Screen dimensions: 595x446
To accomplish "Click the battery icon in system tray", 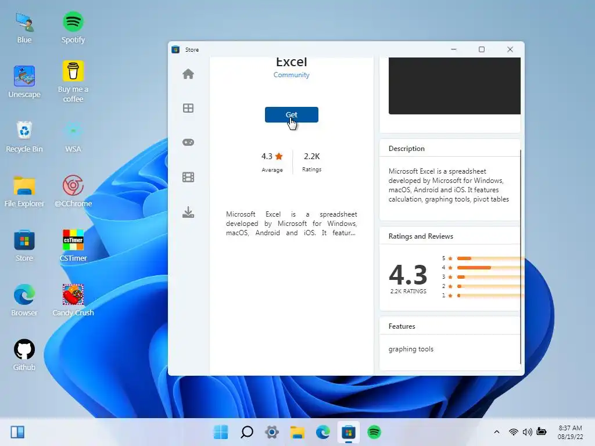I will pyautogui.click(x=542, y=432).
